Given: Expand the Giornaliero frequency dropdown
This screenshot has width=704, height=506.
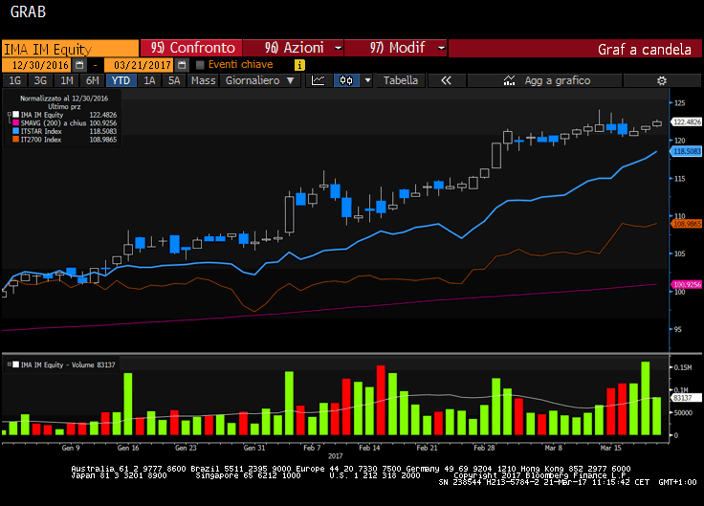Looking at the screenshot, I should [259, 81].
